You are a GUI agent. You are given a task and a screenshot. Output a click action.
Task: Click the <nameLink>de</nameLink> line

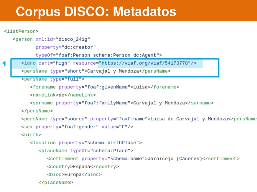click(x=63, y=95)
